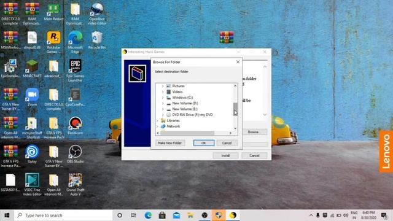Close the Browse For Folder dialog
393x221 pixels.
click(x=238, y=62)
